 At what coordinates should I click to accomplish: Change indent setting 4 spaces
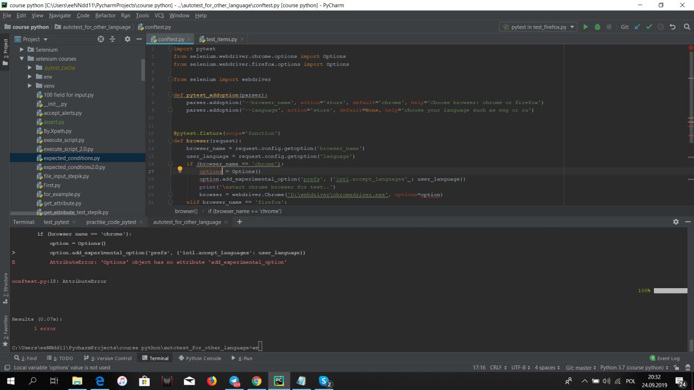(x=547, y=367)
